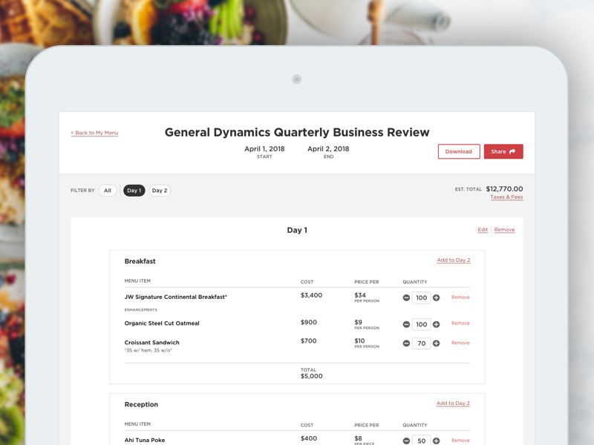This screenshot has height=445, width=594.
Task: Increase quantity for Croissant Sandwich
Action: pyautogui.click(x=437, y=343)
